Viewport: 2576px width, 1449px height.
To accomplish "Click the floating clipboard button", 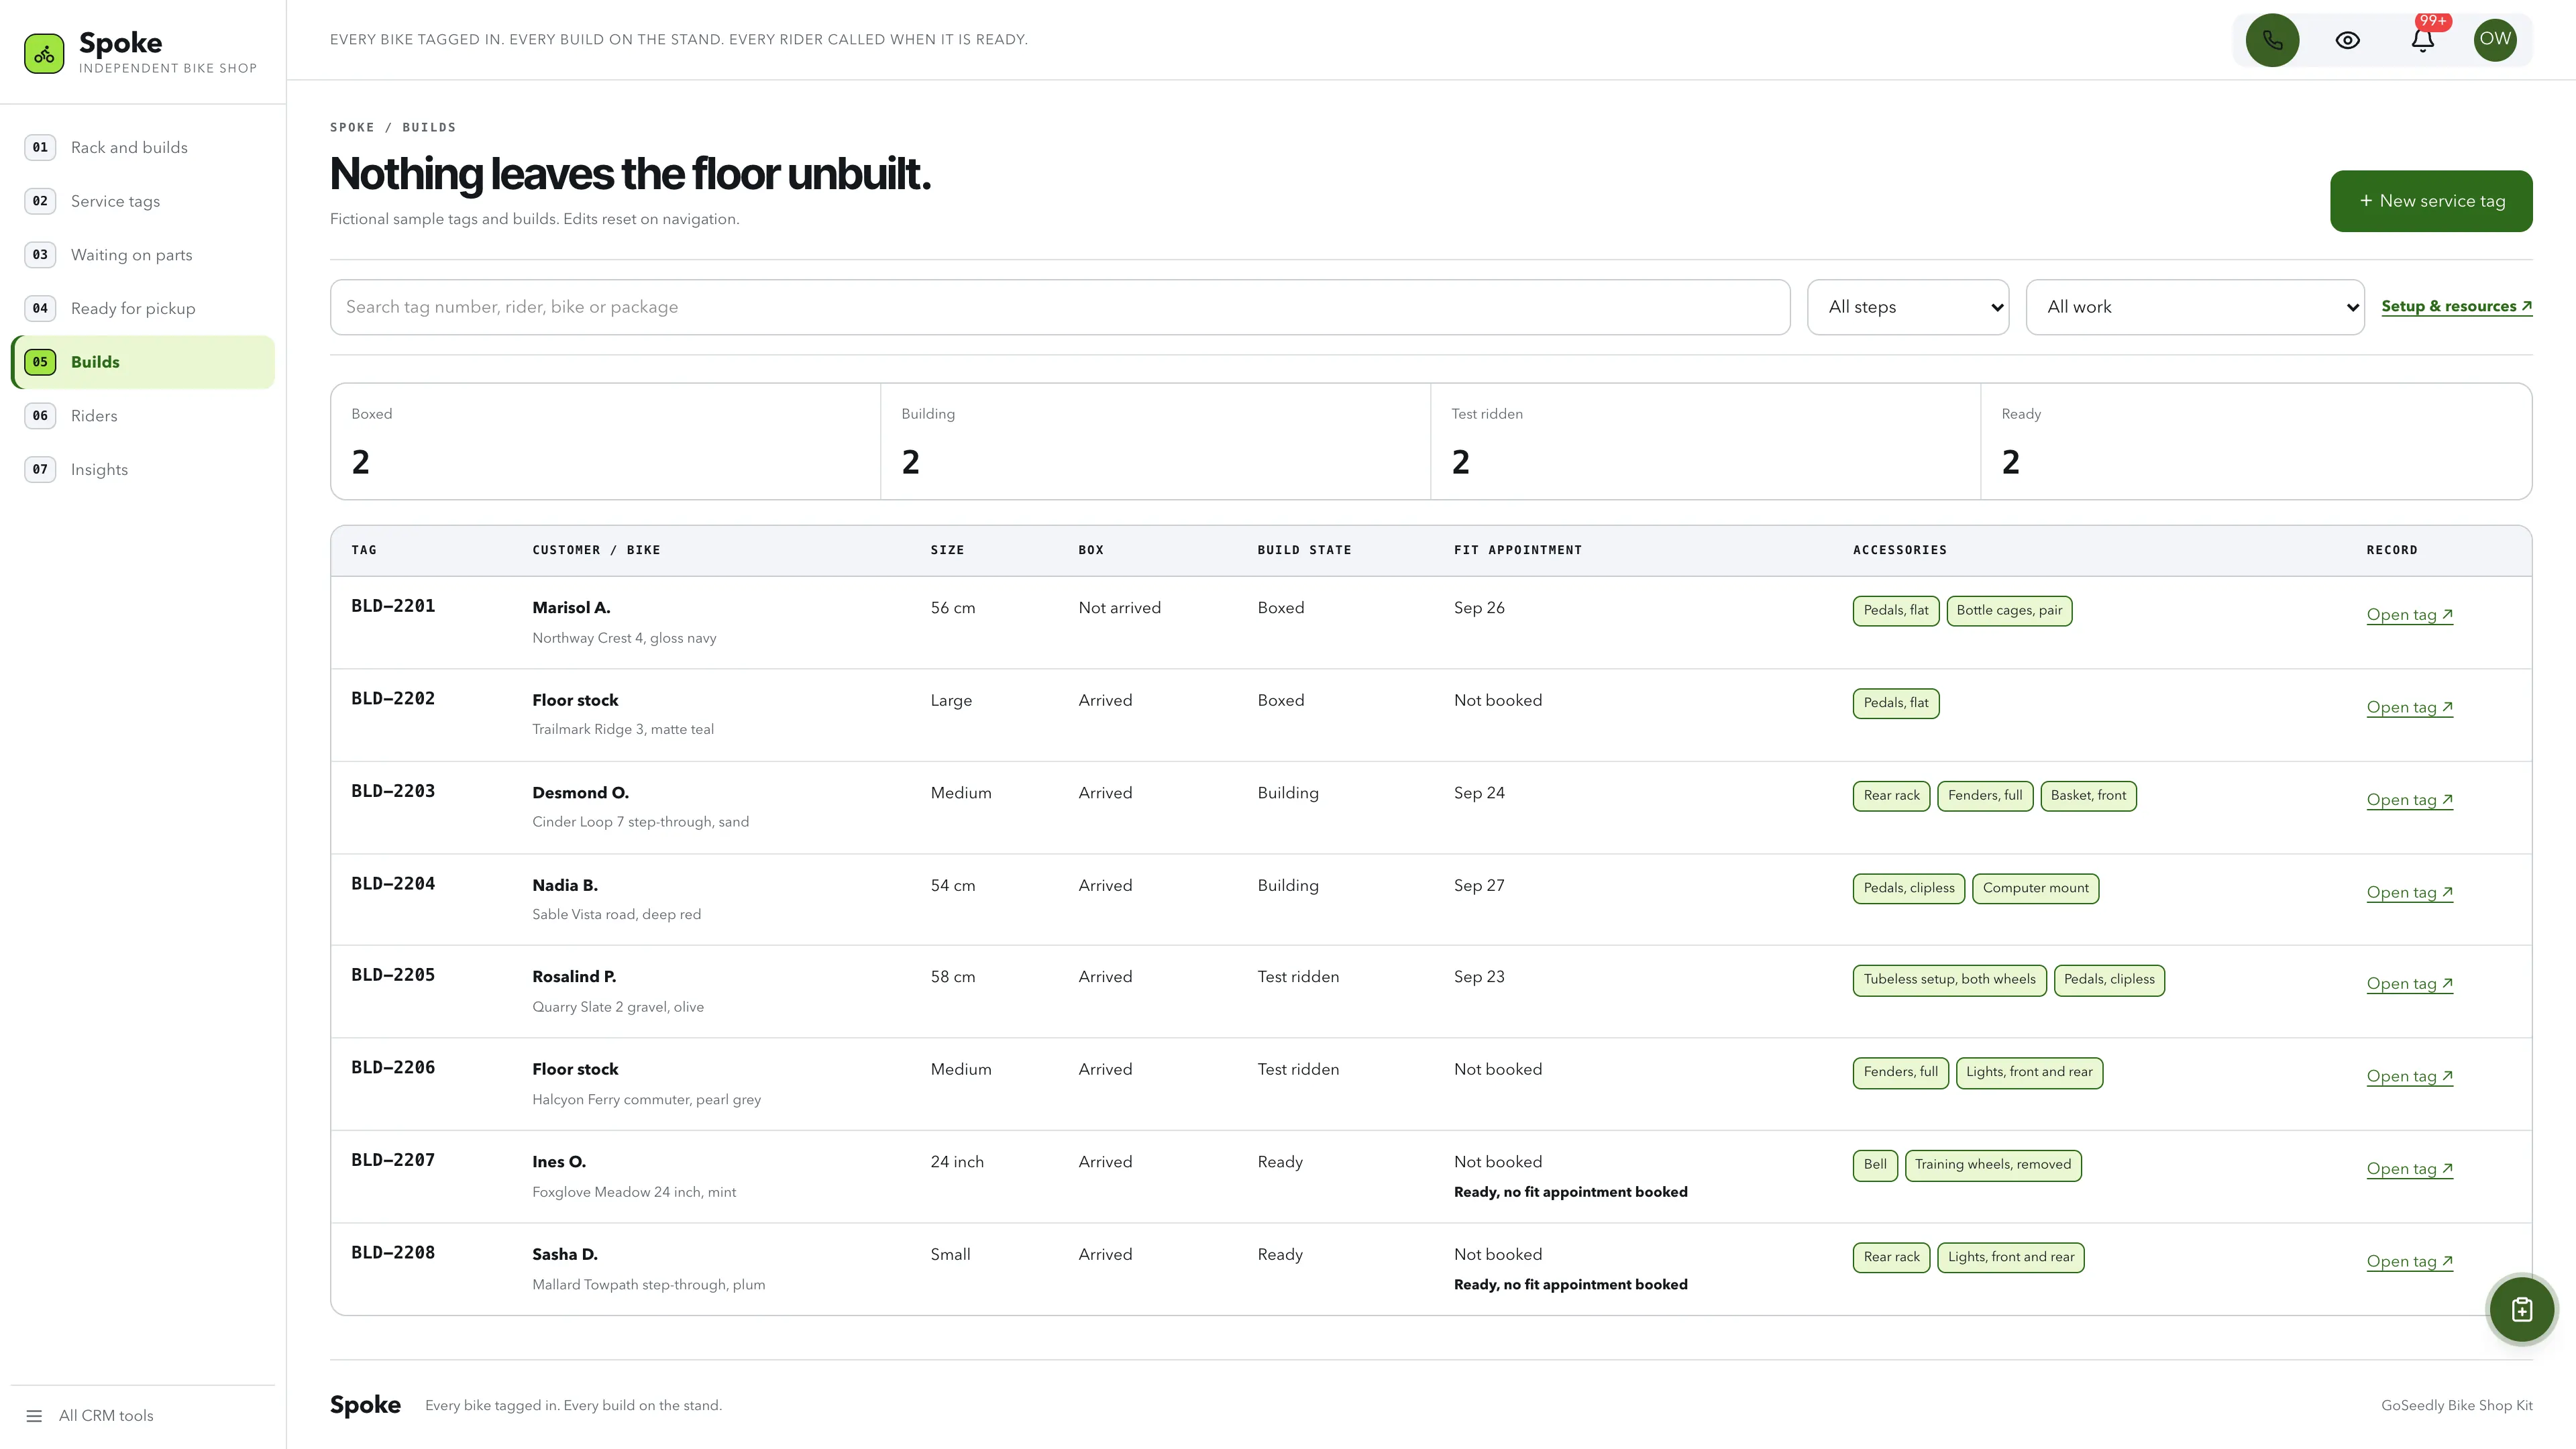I will 2522,1309.
